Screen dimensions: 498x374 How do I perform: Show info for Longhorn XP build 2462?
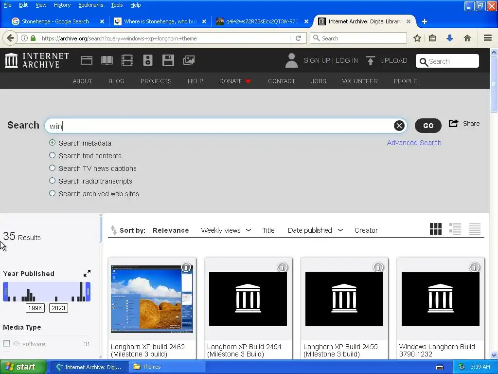[x=186, y=267]
